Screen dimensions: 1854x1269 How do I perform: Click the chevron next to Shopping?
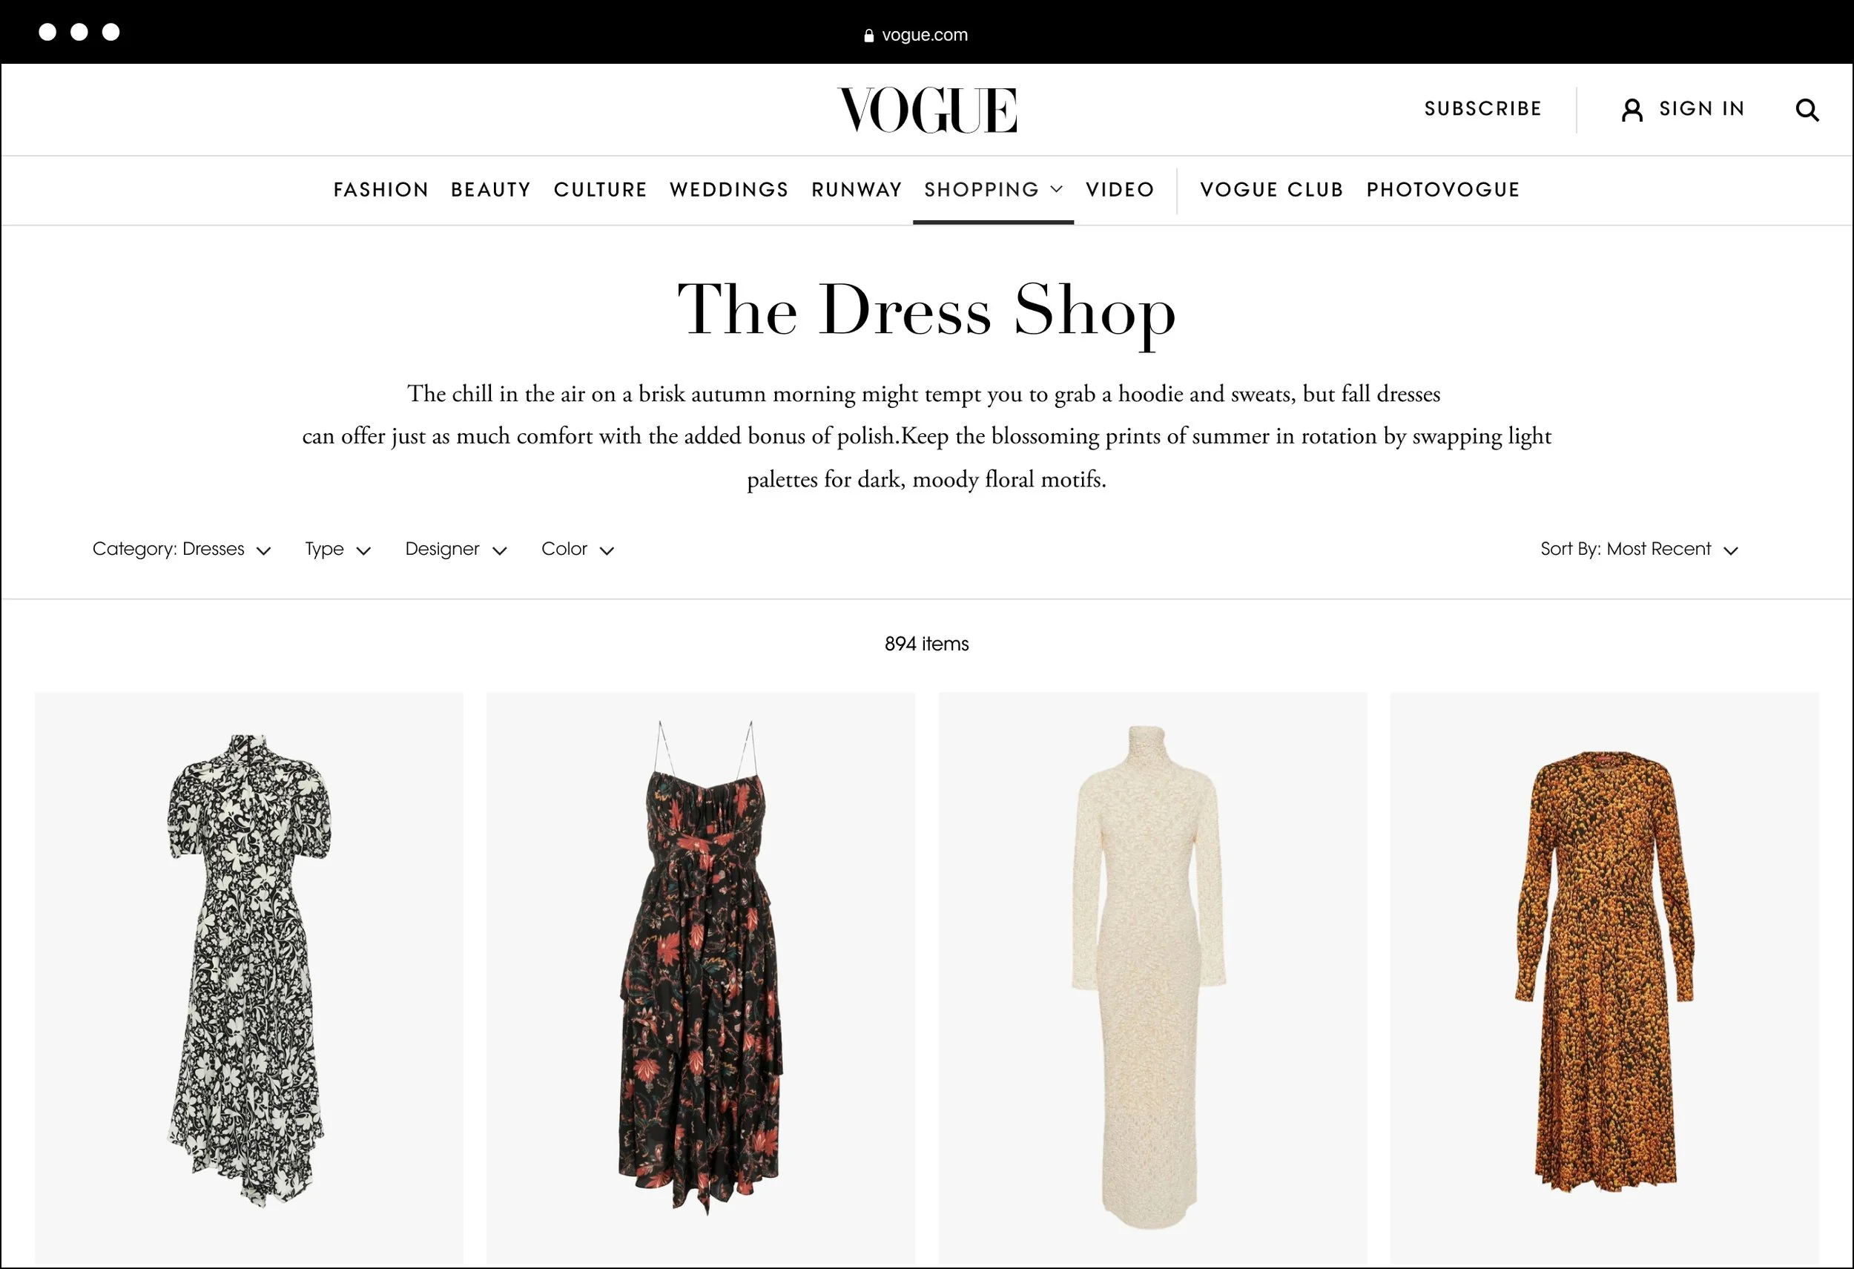pyautogui.click(x=1056, y=190)
